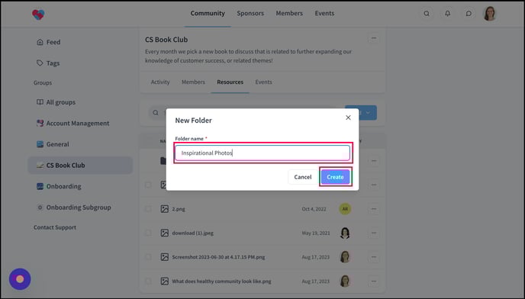The width and height of the screenshot is (525, 299).
Task: Click the resources search magnifier icon
Action: click(156, 113)
